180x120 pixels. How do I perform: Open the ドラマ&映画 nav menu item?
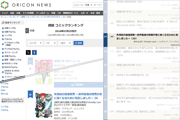coord(28,13)
